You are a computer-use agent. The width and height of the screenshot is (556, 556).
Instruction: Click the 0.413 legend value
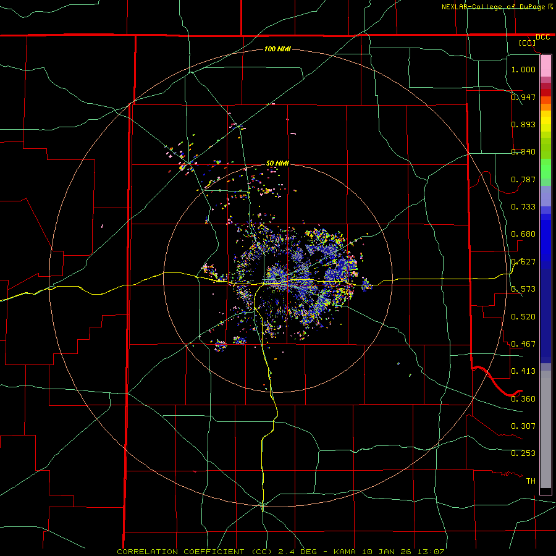pyautogui.click(x=523, y=371)
